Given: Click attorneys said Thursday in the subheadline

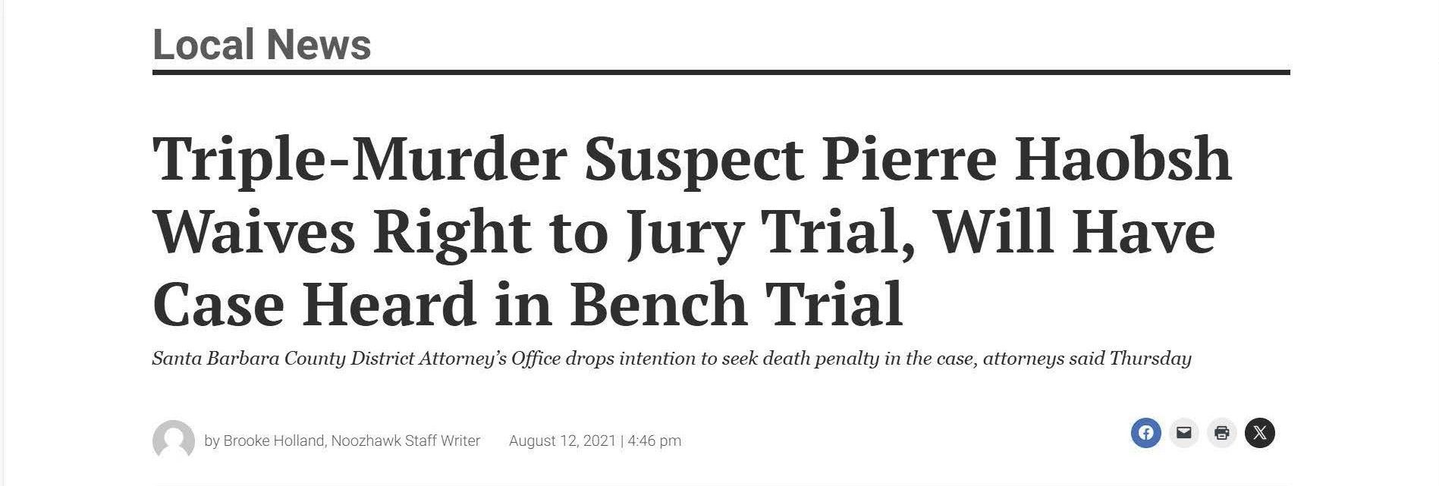Looking at the screenshot, I should tap(1086, 359).
